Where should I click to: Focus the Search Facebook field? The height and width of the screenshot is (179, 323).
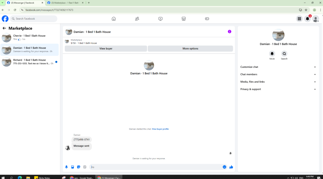click(x=34, y=19)
